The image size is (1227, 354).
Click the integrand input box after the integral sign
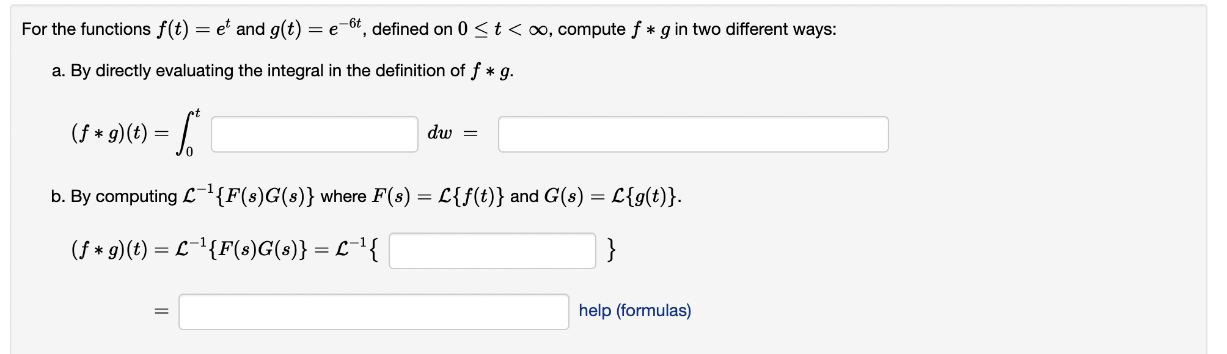pyautogui.click(x=315, y=133)
